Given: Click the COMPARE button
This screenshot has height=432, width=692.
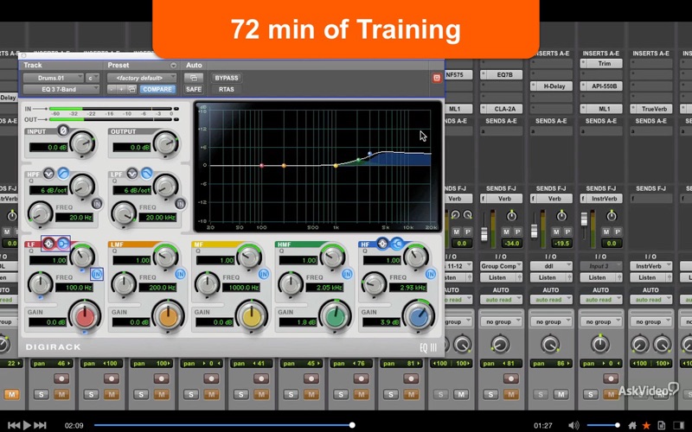Looking at the screenshot, I should tap(157, 90).
